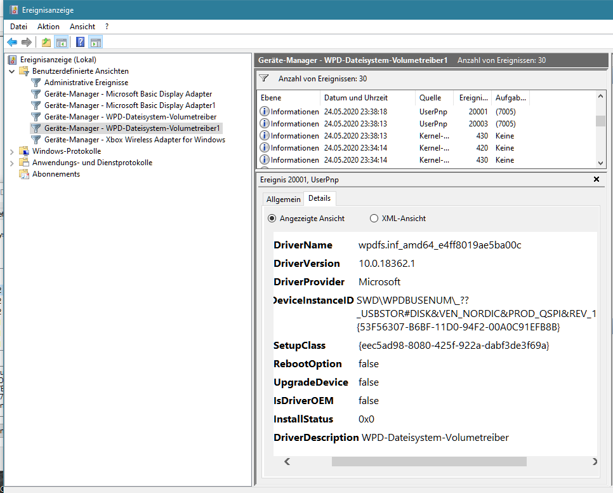
Task: Switch to the Allgemein tab
Action: 284,199
